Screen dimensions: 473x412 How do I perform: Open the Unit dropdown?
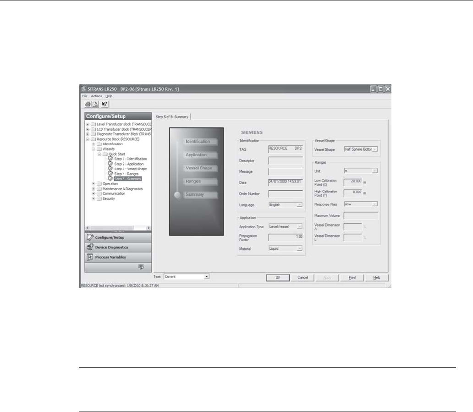point(374,171)
